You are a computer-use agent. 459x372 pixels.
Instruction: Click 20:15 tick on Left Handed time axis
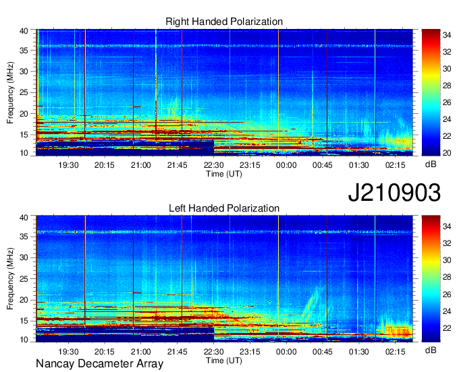coord(104,352)
